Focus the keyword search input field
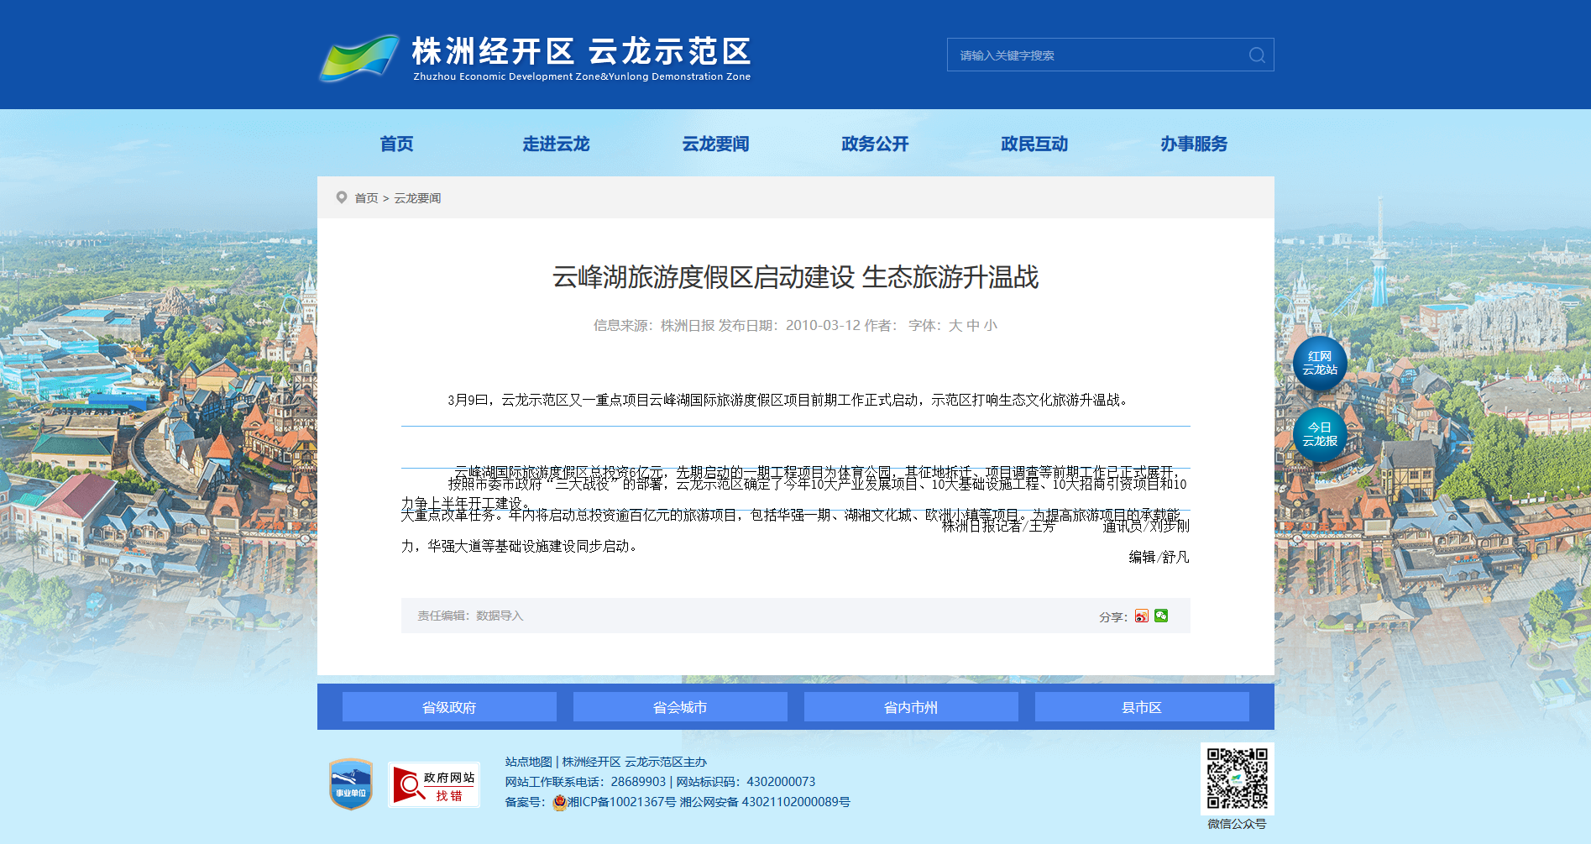The width and height of the screenshot is (1591, 844). (x=1096, y=55)
